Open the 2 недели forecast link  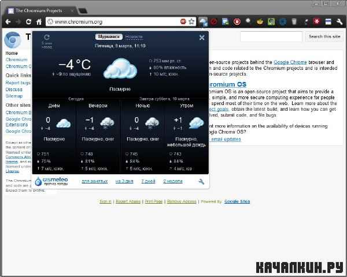(x=173, y=181)
